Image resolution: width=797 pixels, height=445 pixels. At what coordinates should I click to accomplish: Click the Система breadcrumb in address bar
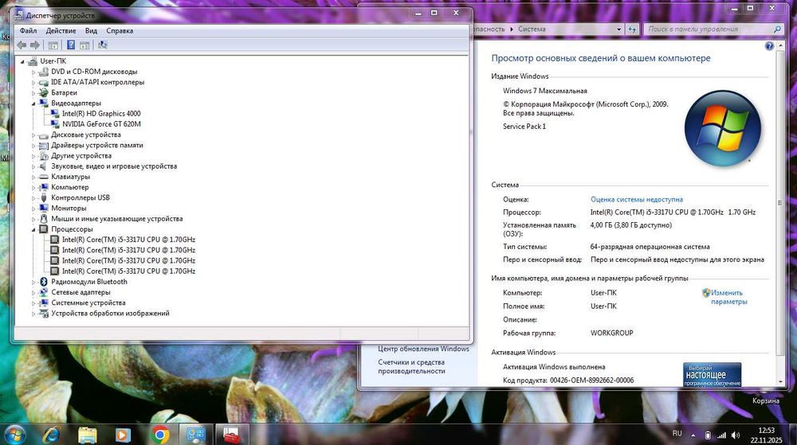pyautogui.click(x=532, y=29)
